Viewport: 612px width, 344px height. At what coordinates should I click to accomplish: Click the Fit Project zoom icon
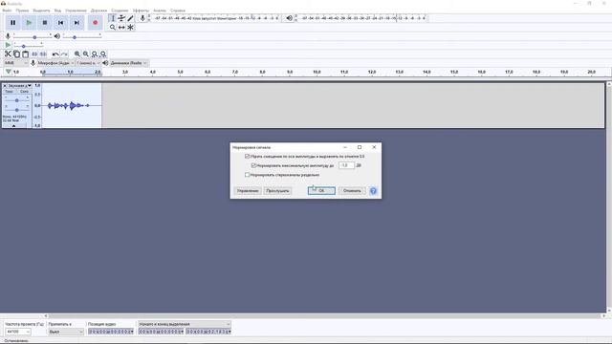click(x=103, y=54)
